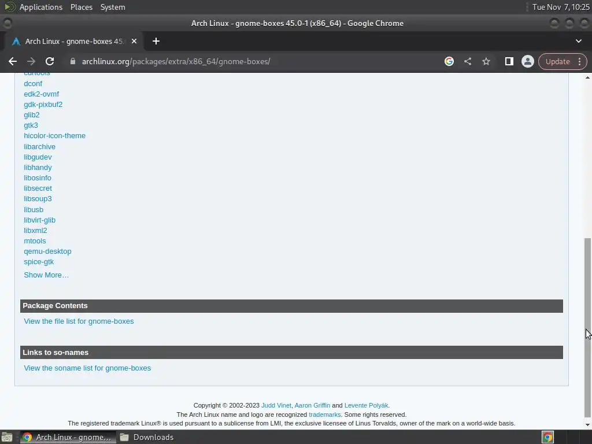The width and height of the screenshot is (592, 444).
Task: Open the libusb package link
Action: pyautogui.click(x=33, y=209)
